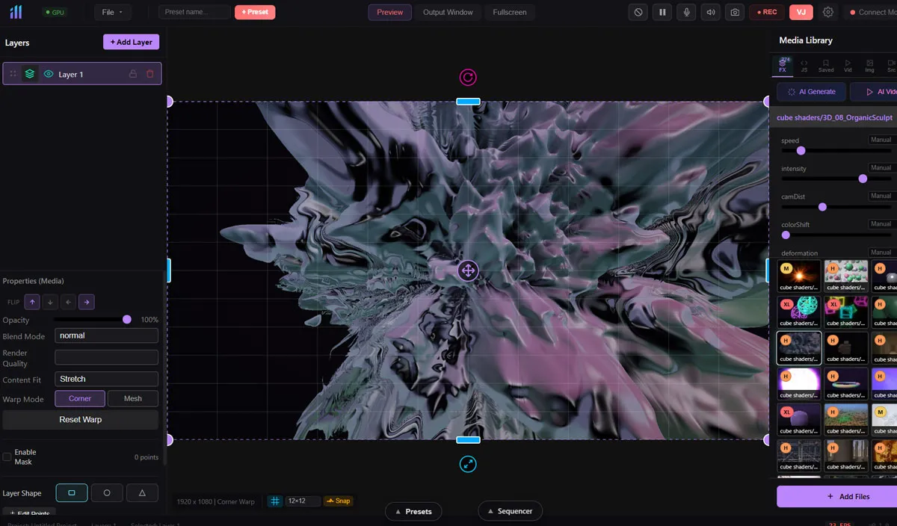The image size is (897, 526).
Task: Click the pause icon in the top toolbar
Action: 661,12
